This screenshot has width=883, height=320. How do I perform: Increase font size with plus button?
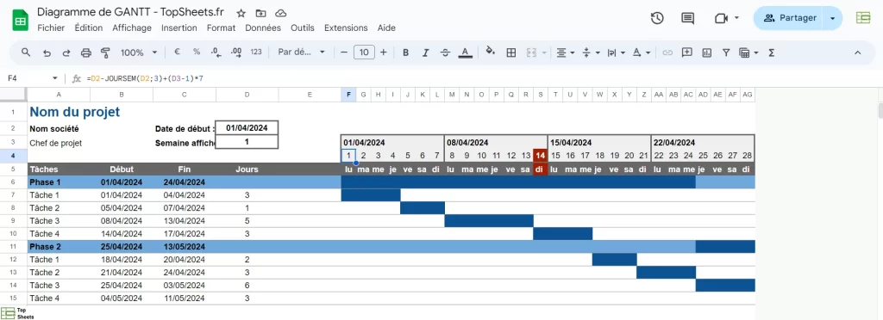tap(384, 52)
